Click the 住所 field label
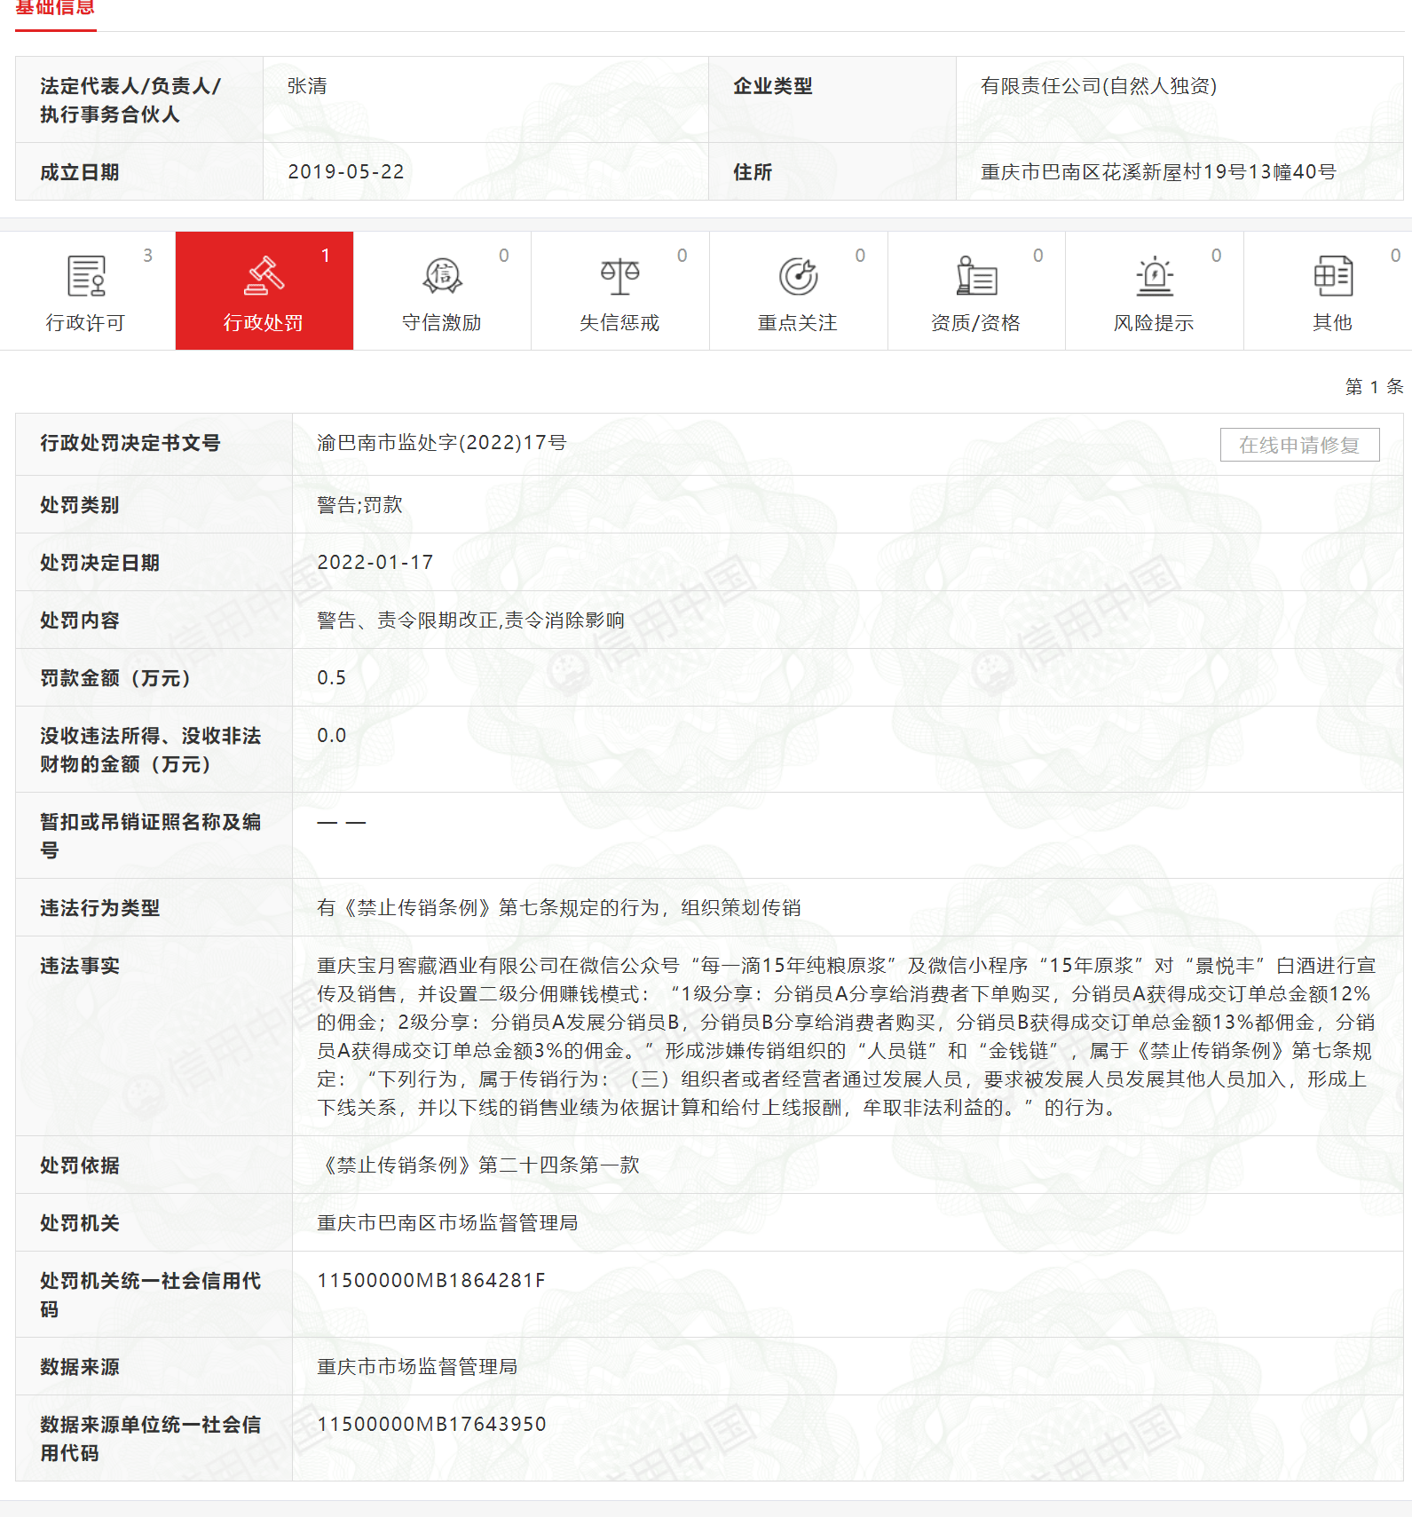The height and width of the screenshot is (1517, 1412). click(753, 172)
